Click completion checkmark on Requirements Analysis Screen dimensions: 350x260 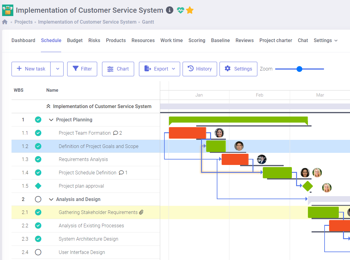coord(38,159)
